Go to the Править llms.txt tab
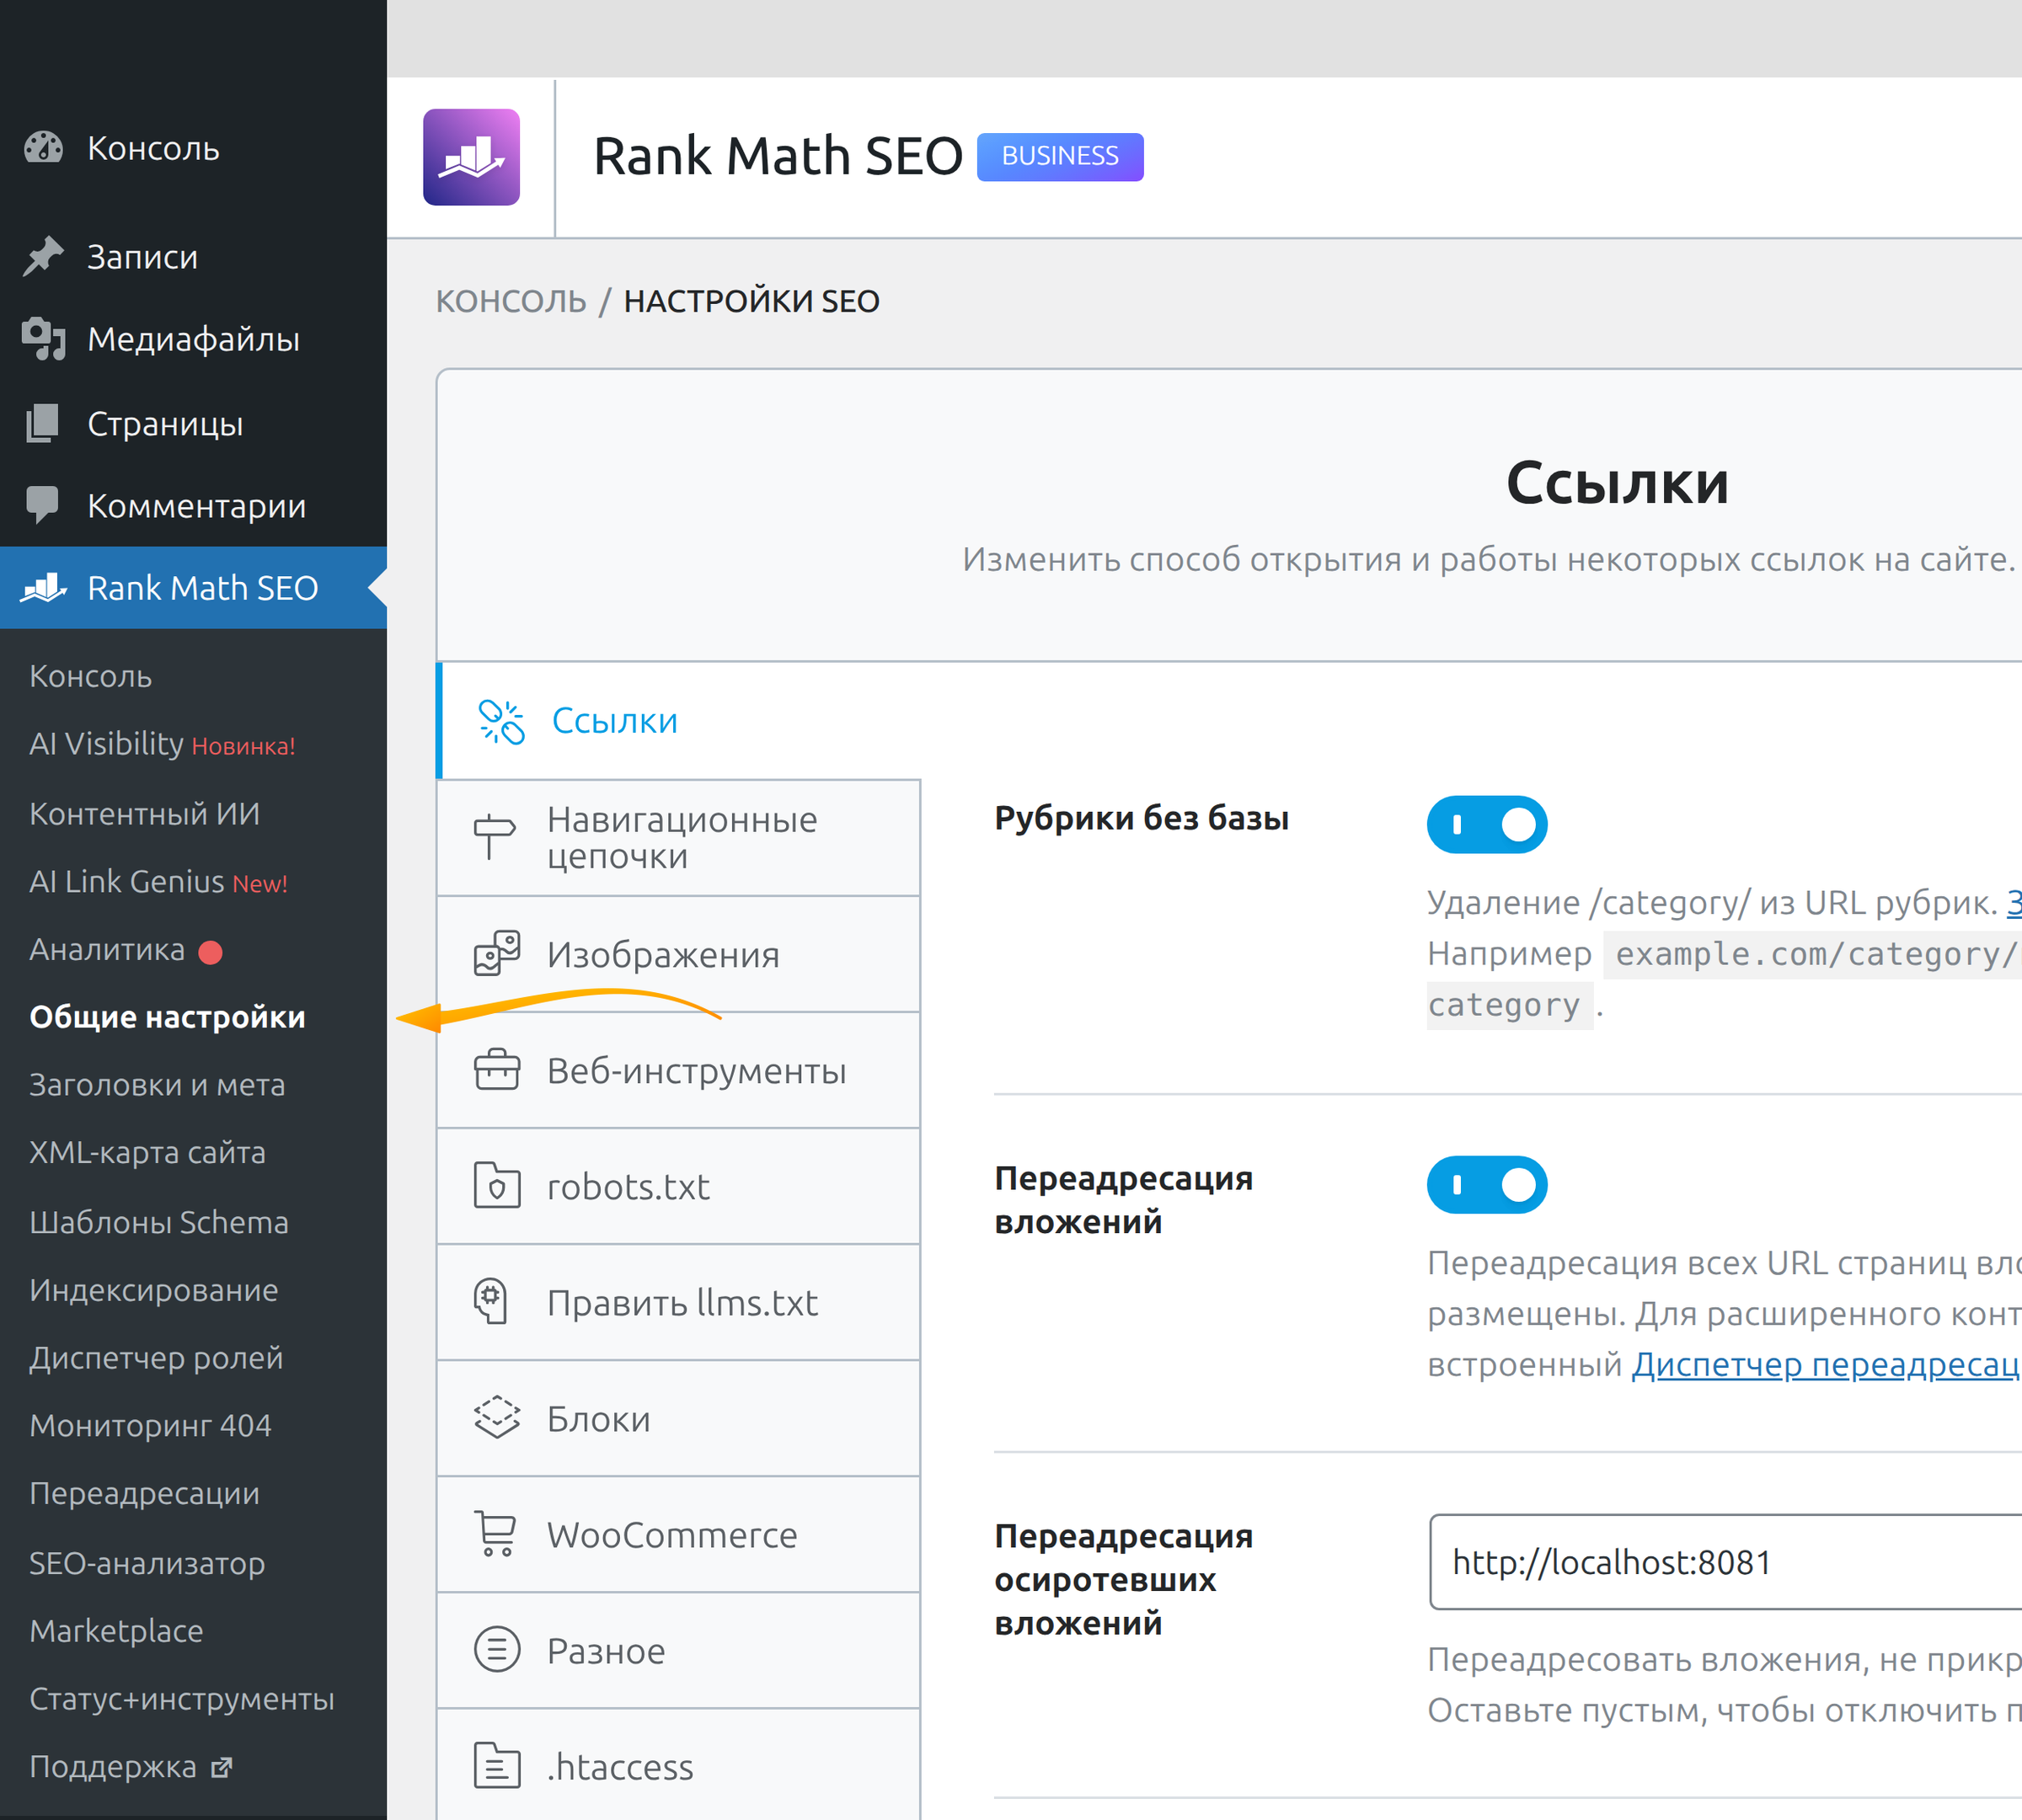This screenshot has height=1820, width=2022. pyautogui.click(x=679, y=1302)
